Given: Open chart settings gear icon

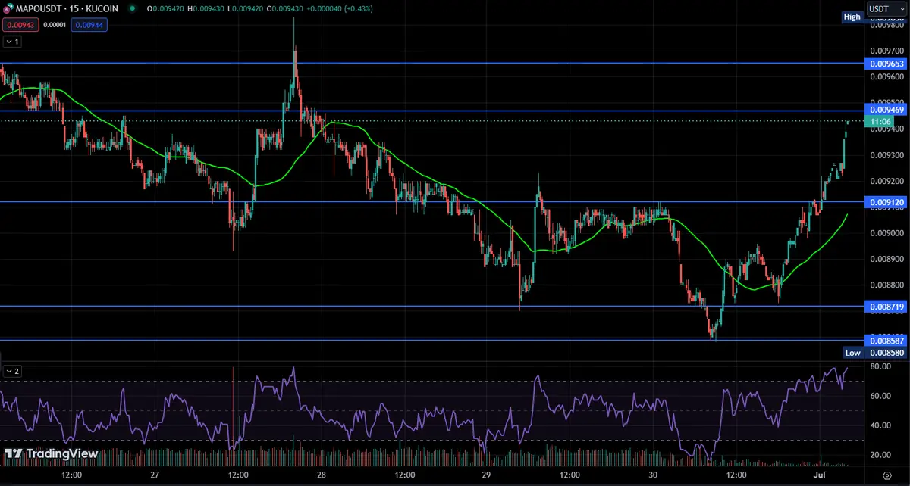Looking at the screenshot, I should pyautogui.click(x=886, y=475).
